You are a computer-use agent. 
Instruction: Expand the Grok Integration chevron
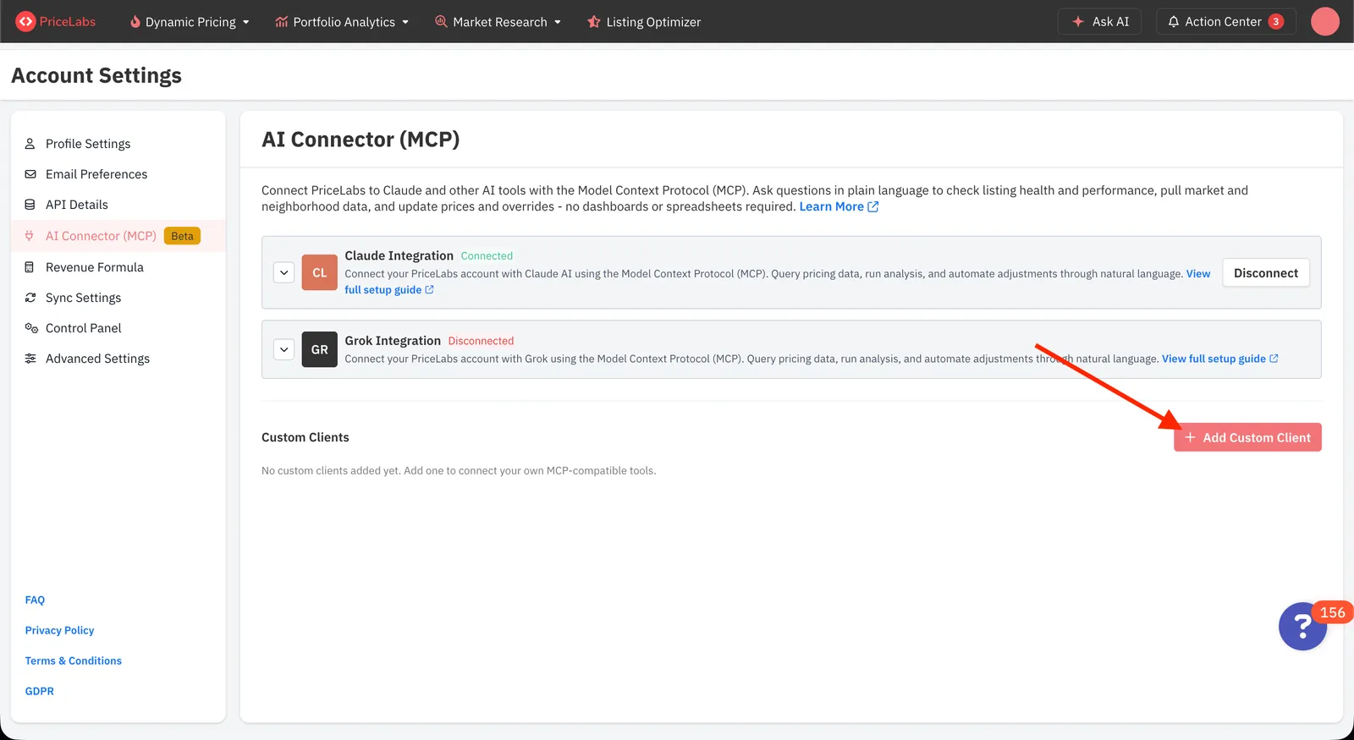click(x=284, y=349)
